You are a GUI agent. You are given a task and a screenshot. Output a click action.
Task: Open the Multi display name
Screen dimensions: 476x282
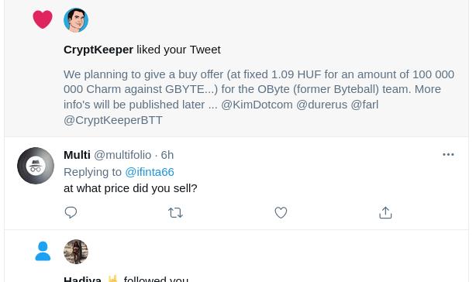click(x=77, y=155)
